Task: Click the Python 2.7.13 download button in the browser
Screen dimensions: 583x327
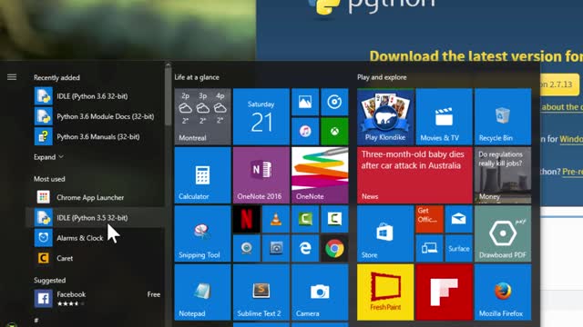Action: 559,84
